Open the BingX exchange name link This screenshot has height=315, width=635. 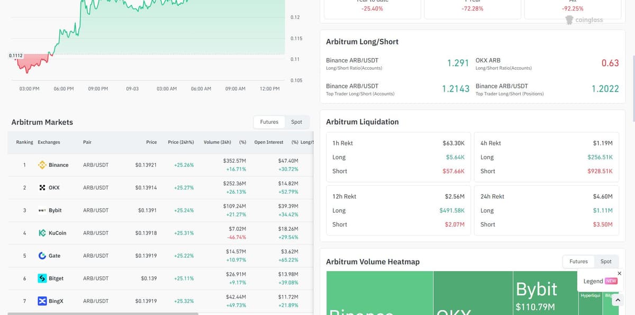point(56,301)
